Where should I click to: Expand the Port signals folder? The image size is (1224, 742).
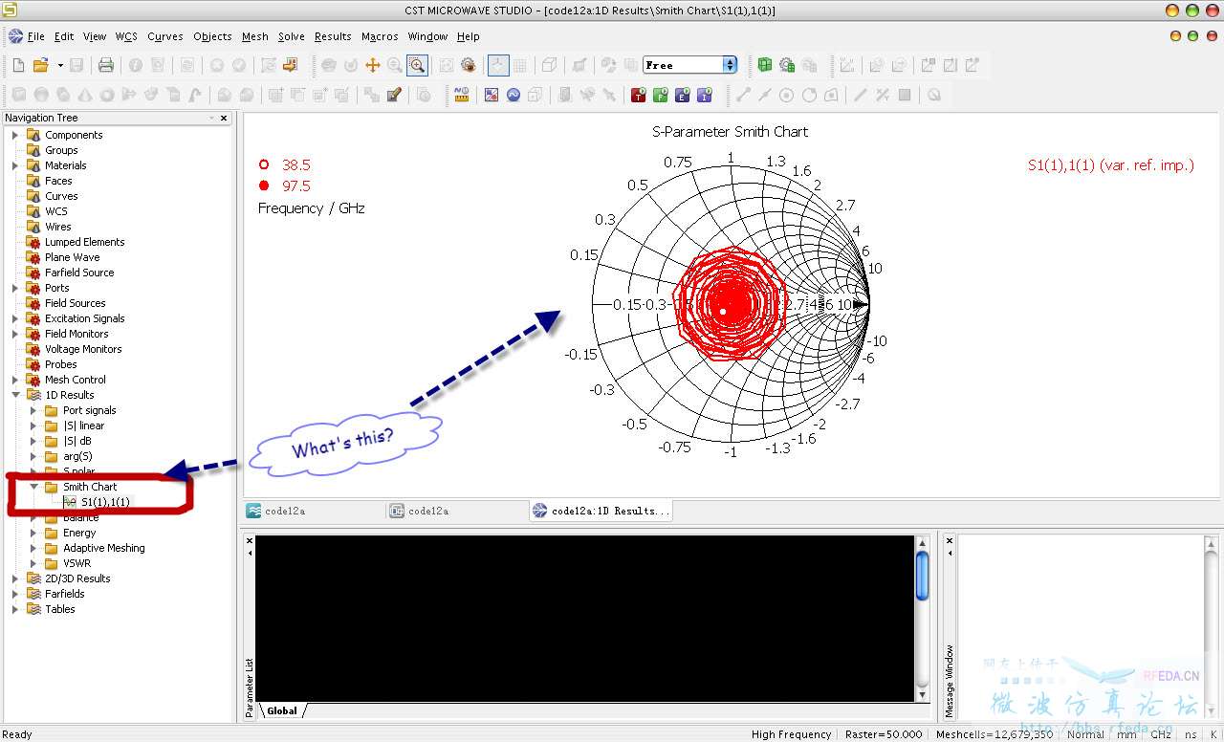coord(33,410)
